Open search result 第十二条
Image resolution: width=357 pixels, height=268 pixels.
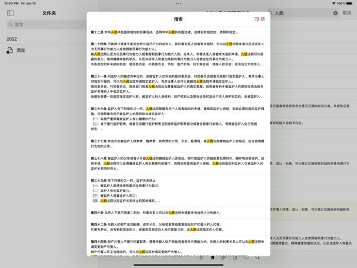click(x=178, y=32)
